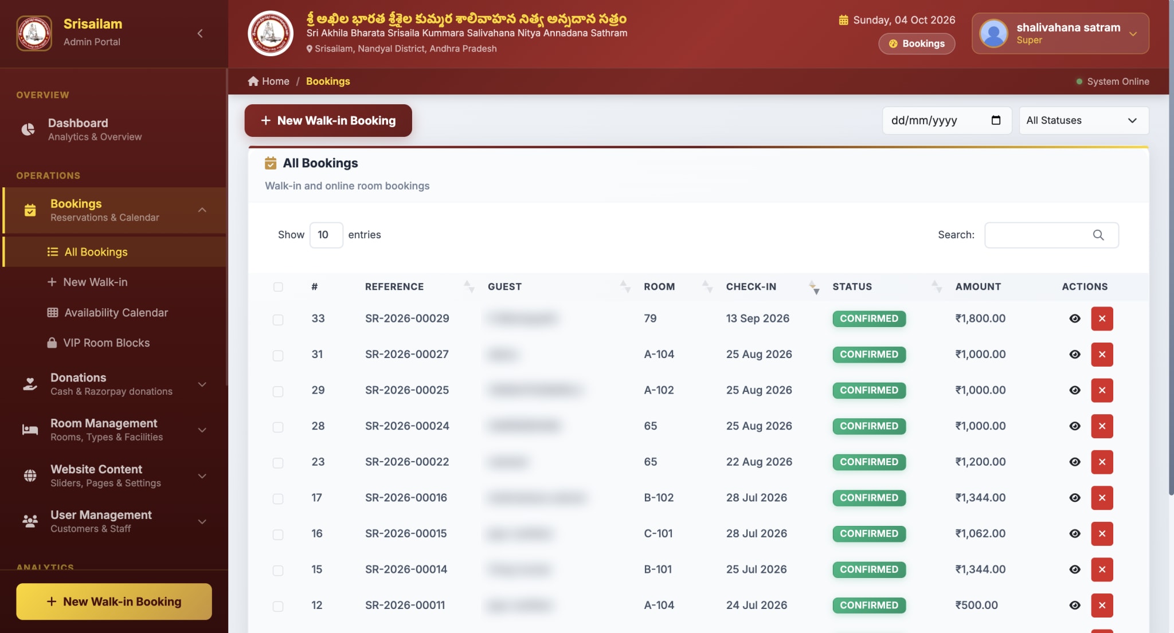The image size is (1174, 633).
Task: Click the home icon in the breadcrumb
Action: tap(253, 81)
